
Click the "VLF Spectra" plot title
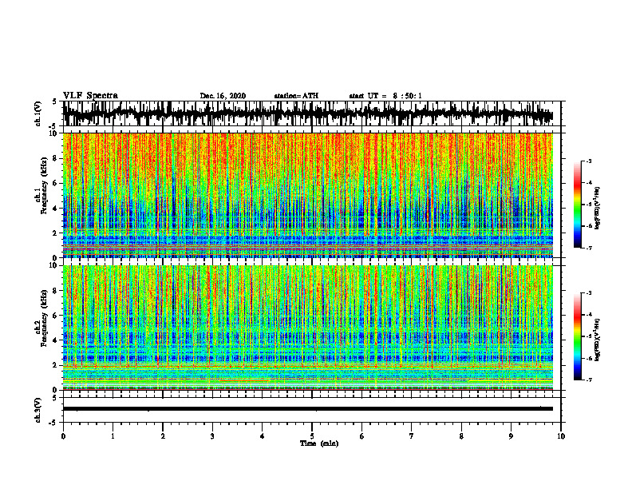click(90, 96)
